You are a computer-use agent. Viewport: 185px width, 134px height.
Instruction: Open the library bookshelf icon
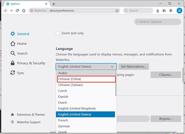coord(164,11)
